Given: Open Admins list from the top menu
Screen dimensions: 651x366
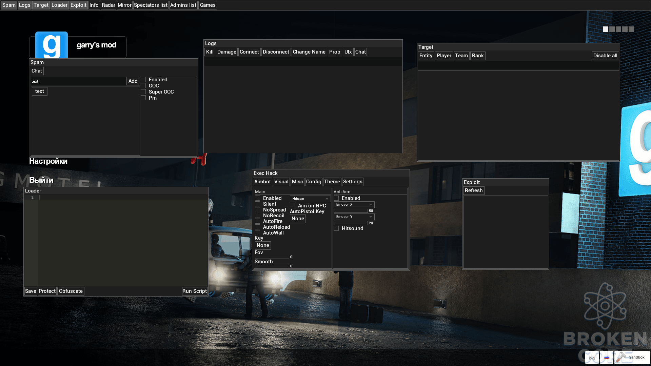Looking at the screenshot, I should [x=183, y=5].
